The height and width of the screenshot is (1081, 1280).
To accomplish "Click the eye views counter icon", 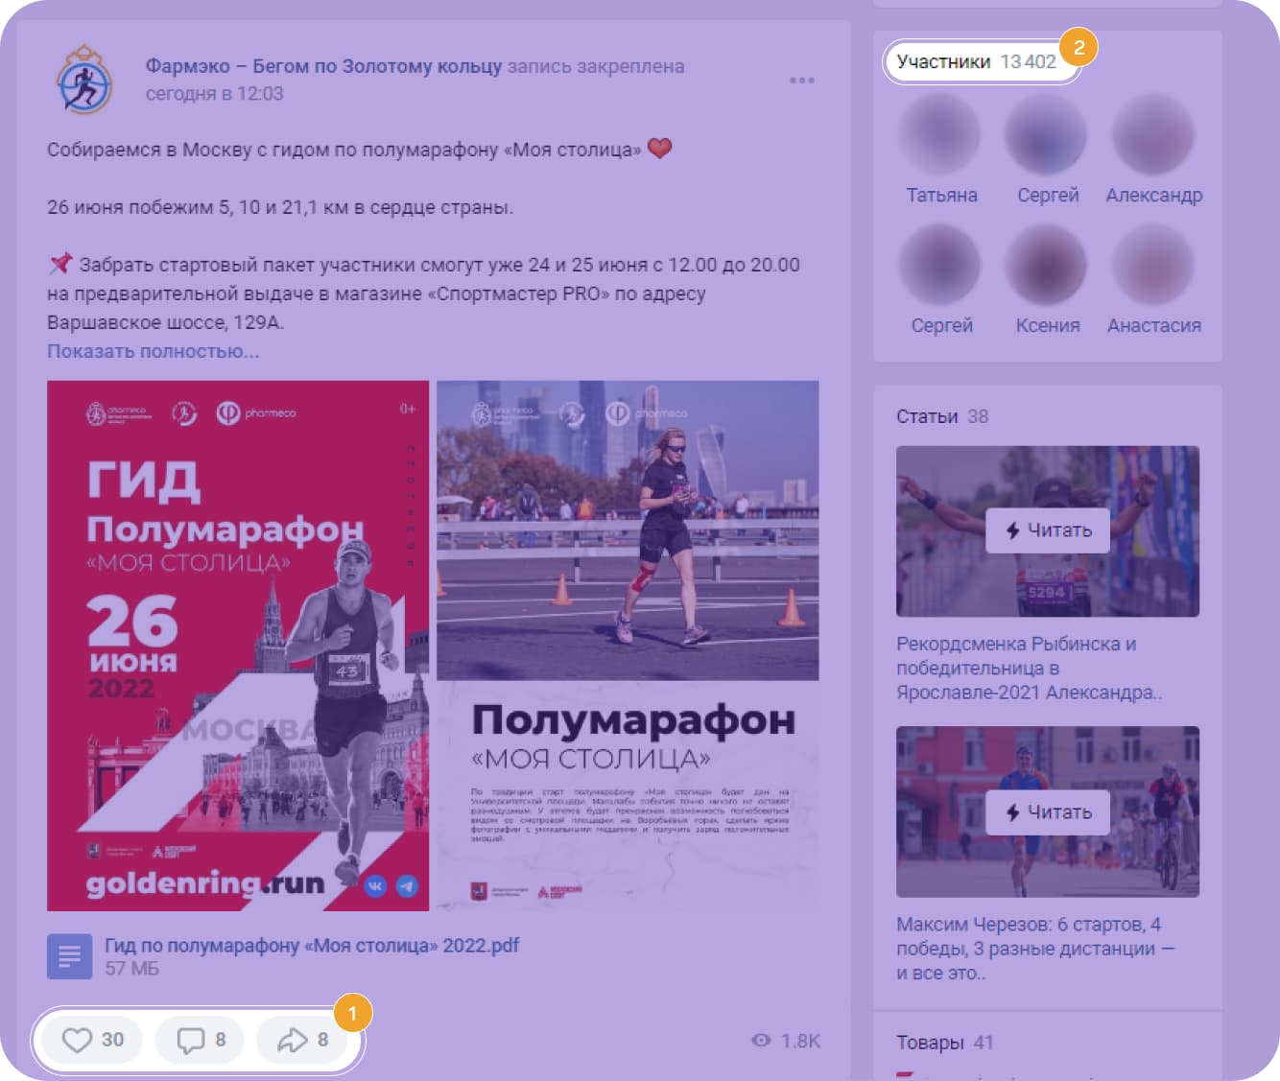I will pos(761,1041).
